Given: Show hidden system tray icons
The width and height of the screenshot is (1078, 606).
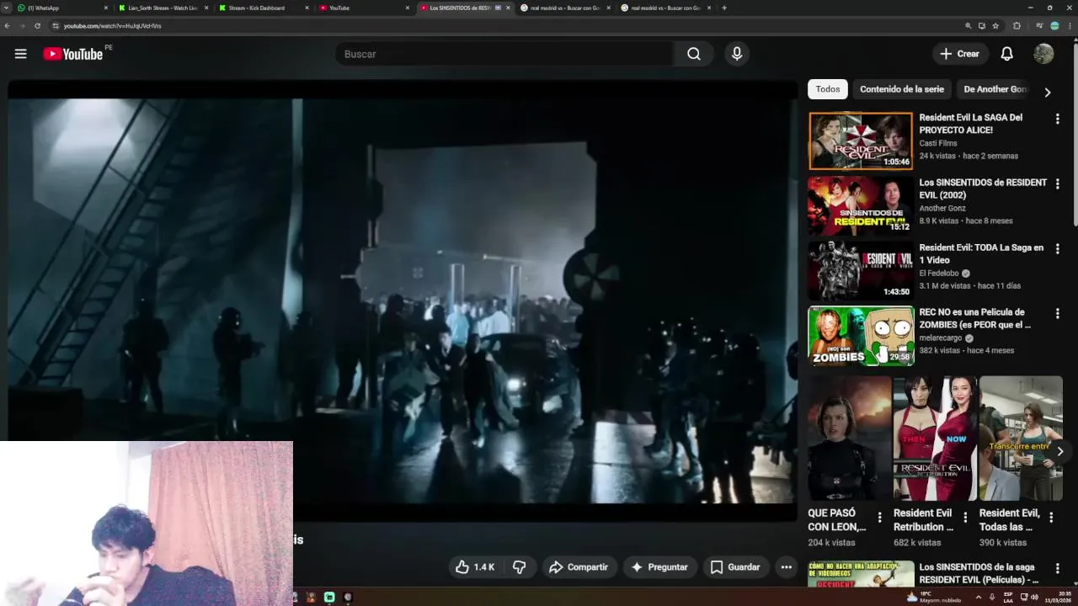Looking at the screenshot, I should [978, 597].
